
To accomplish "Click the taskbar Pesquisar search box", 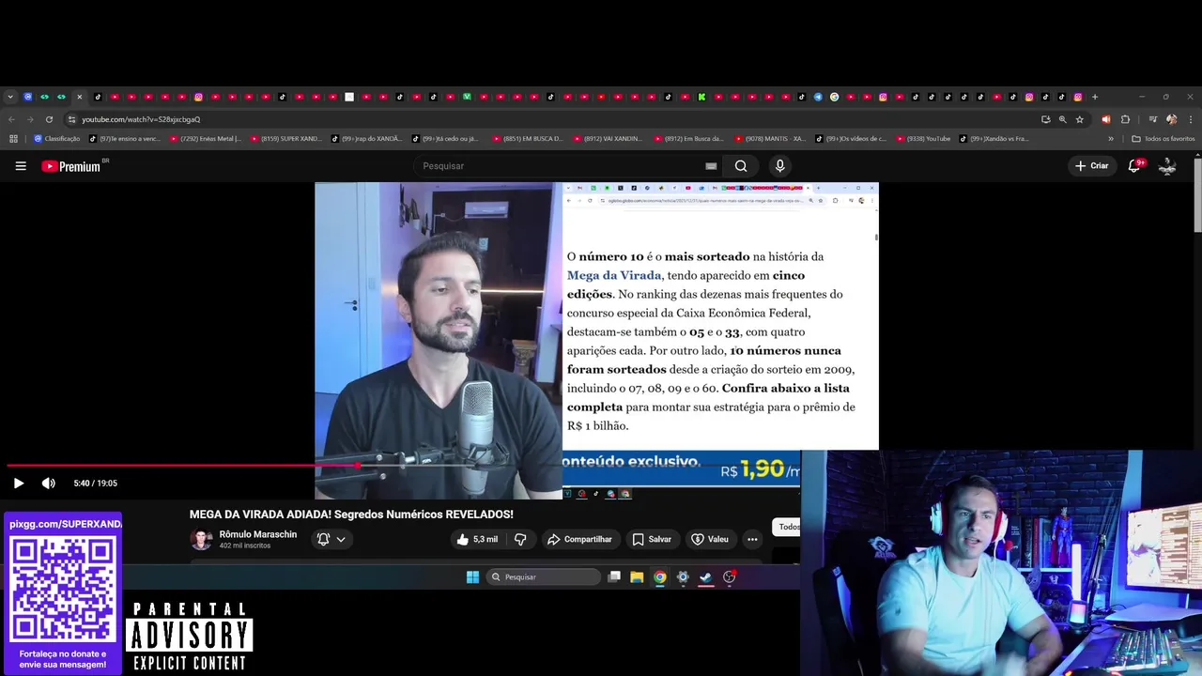I will pos(543,577).
